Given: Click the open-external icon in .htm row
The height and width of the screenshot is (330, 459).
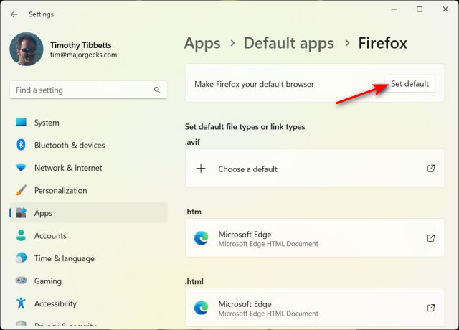Looking at the screenshot, I should 430,238.
